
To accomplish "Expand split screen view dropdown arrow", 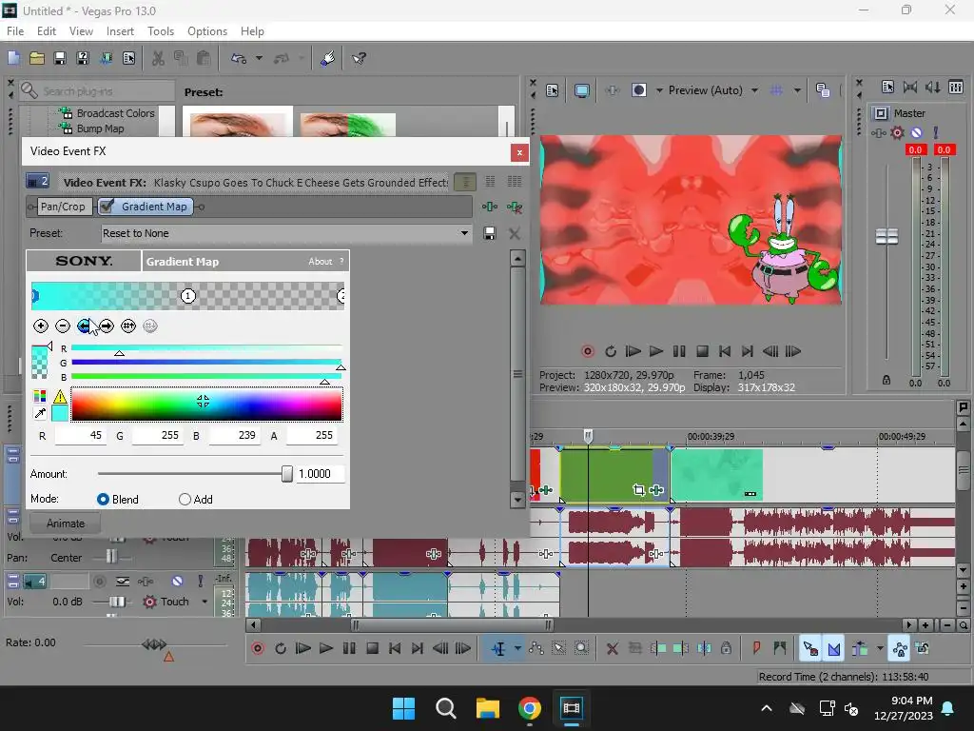I will point(659,90).
